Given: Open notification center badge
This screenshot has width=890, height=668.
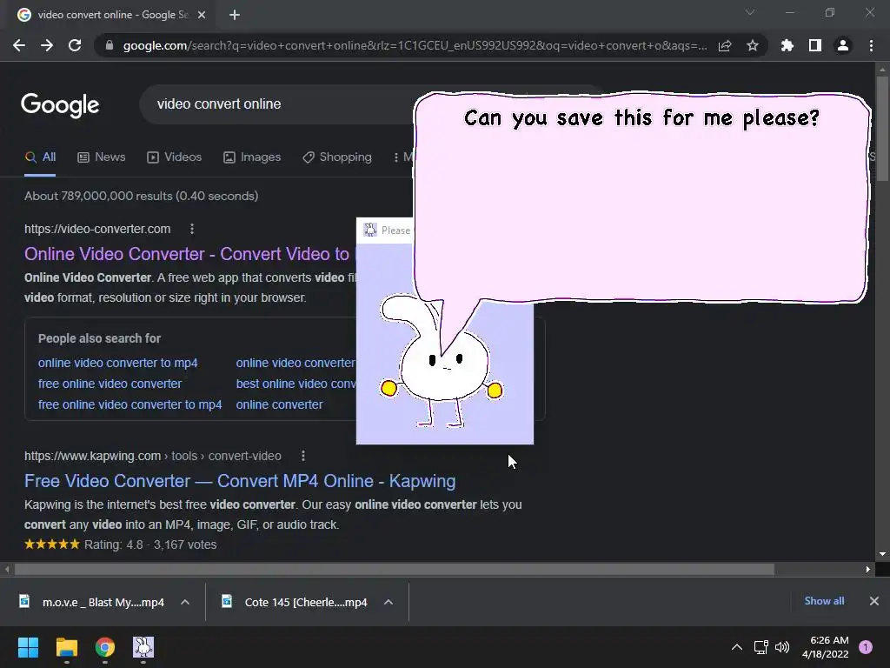Looking at the screenshot, I should 866,647.
